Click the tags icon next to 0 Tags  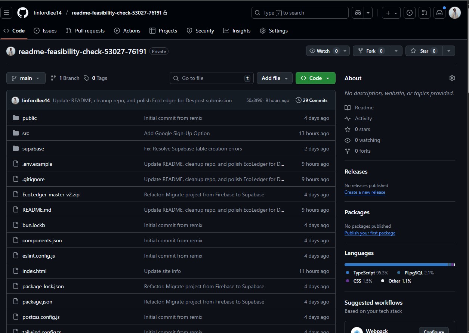86,78
